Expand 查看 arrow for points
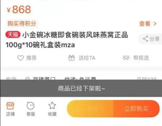Screen dimensions: 162x126 tap(155, 24)
